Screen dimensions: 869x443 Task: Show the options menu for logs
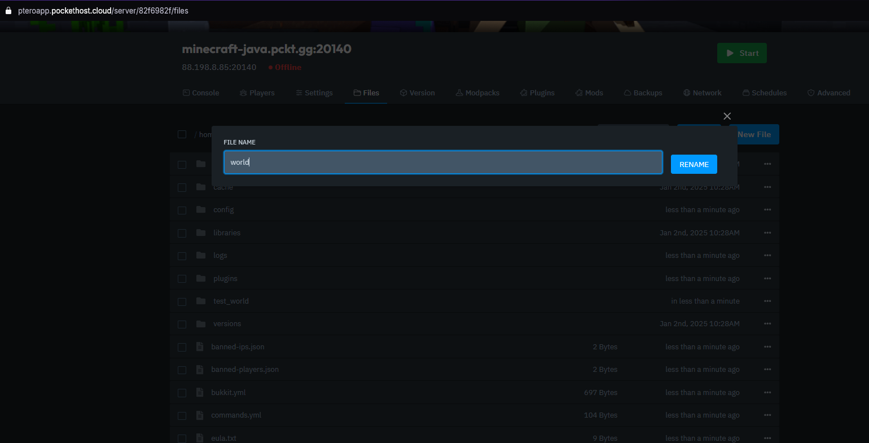pos(767,255)
